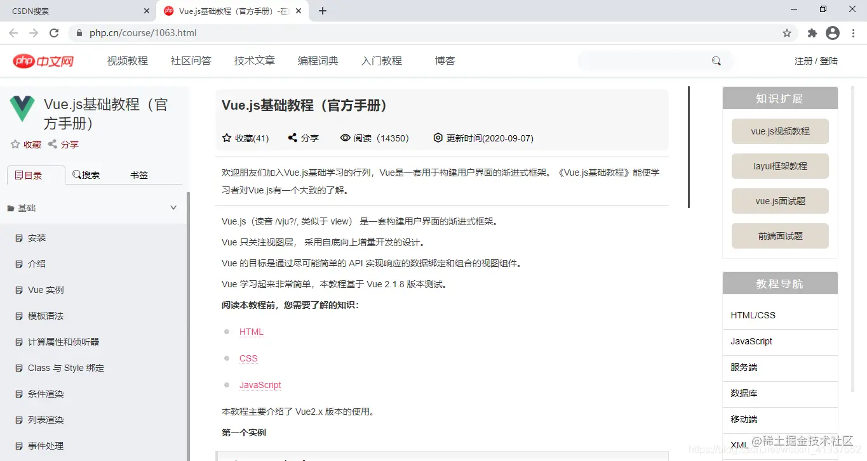The height and width of the screenshot is (461, 867).
Task: Click sidebar 收藏 star icon
Action: point(15,145)
